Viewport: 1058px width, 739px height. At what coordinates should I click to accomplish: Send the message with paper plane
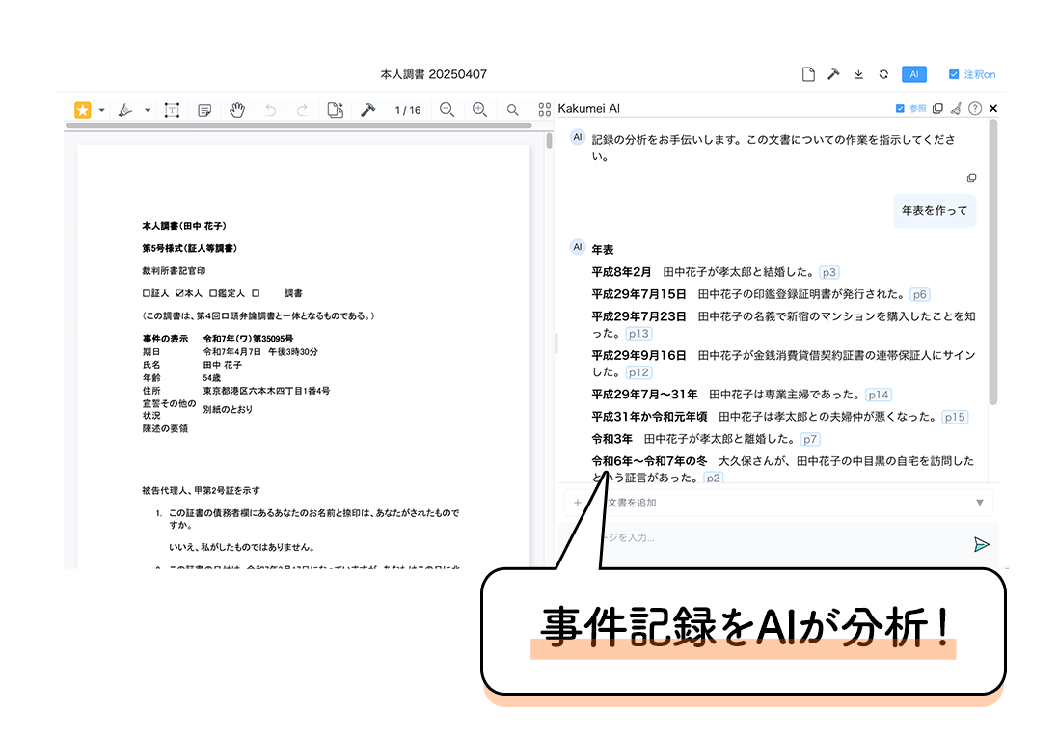[981, 544]
